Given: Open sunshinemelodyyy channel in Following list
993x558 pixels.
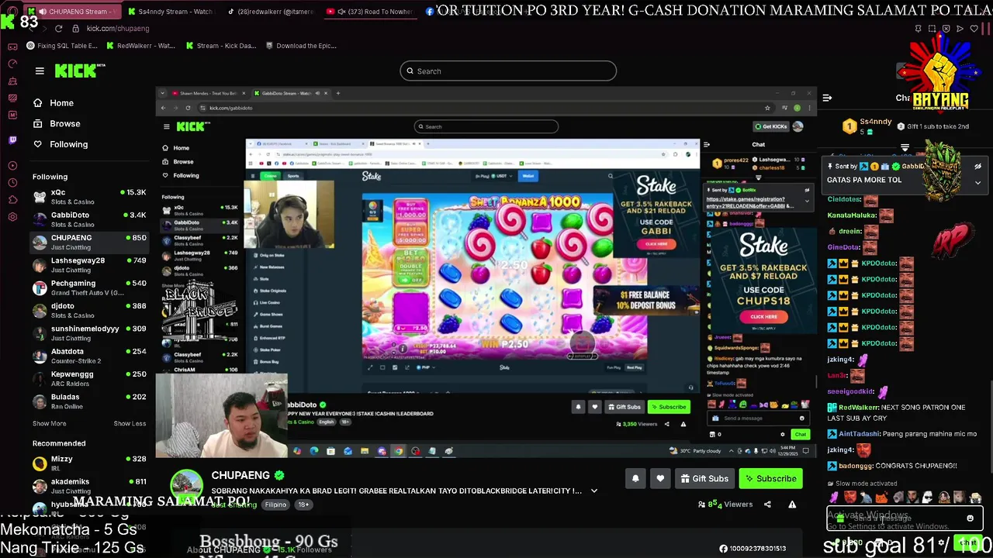Looking at the screenshot, I should click(89, 333).
